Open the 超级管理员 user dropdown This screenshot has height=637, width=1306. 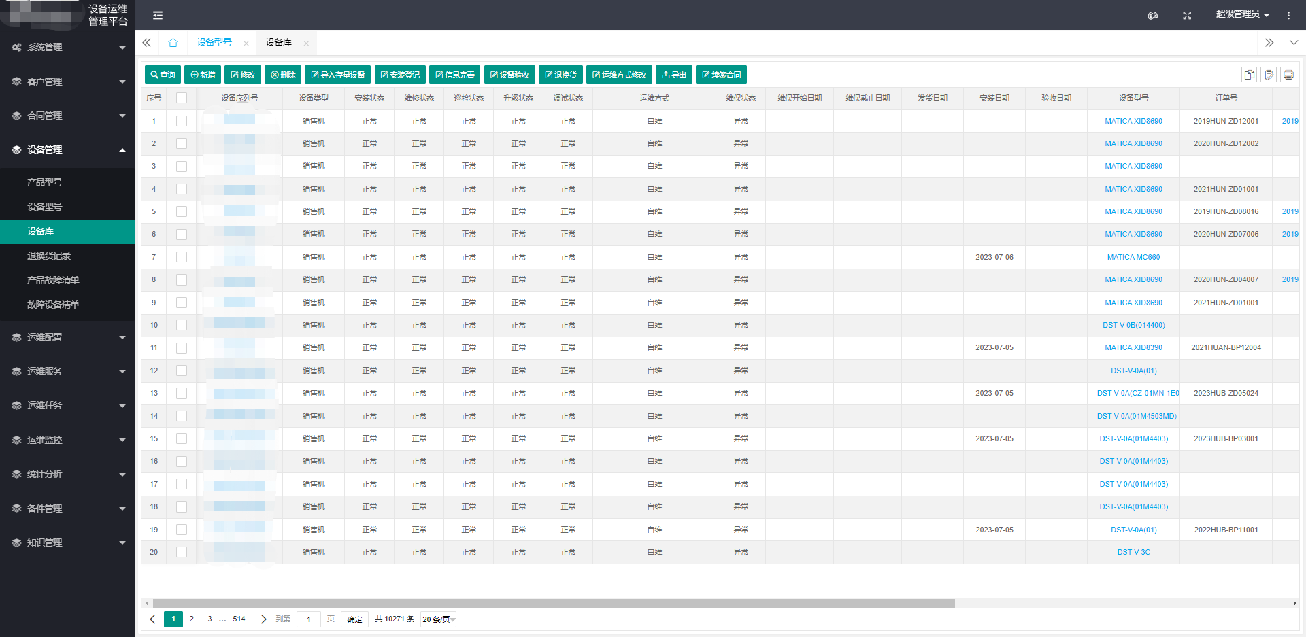point(1243,14)
